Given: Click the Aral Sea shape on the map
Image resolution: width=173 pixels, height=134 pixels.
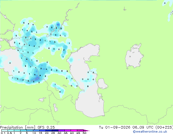Looking at the screenshot, I should pos(134,56).
